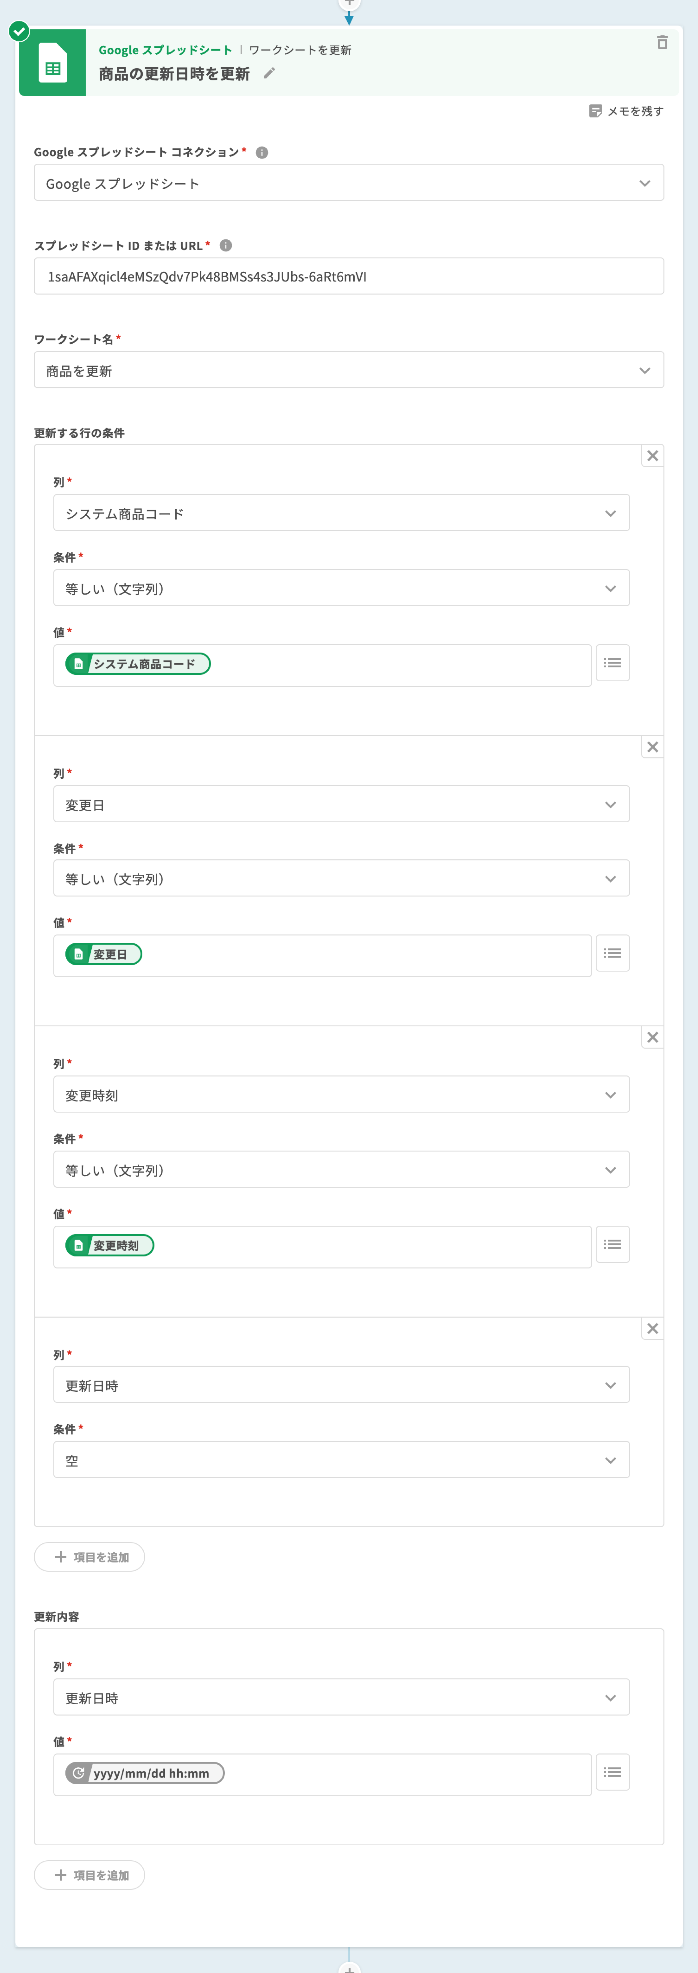Viewport: 698px width, 1973px height.
Task: Open list picker beside 変更日 value
Action: 612,953
